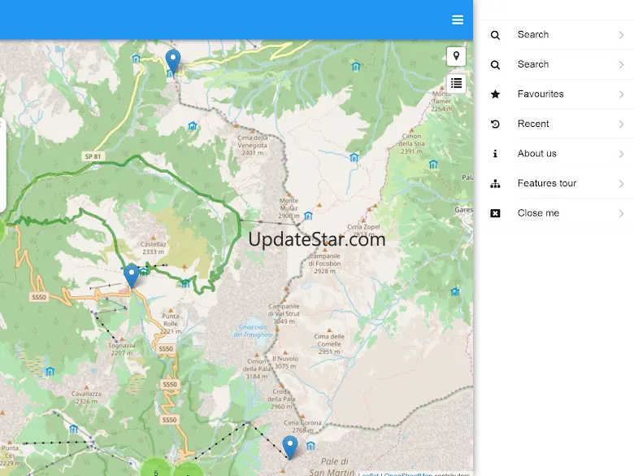The image size is (634, 476).
Task: Click the hut icon beside Monte Mulaz
Action: pyautogui.click(x=308, y=216)
